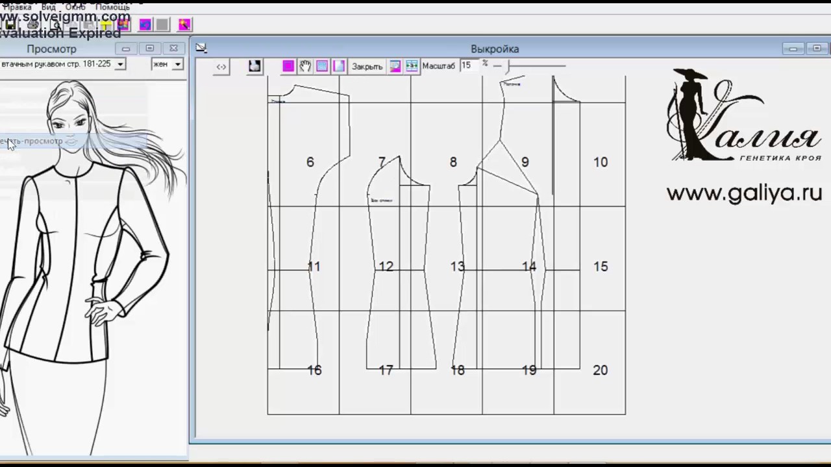Click the Закрыть button in Выкройка toolbar

(367, 66)
